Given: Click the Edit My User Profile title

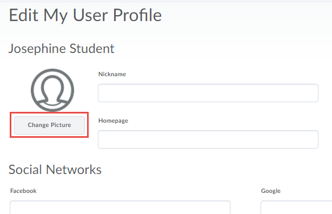Looking at the screenshot, I should [85, 15].
